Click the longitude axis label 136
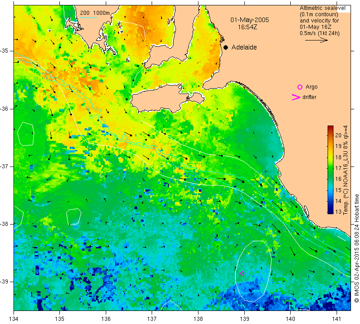 (106, 319)
